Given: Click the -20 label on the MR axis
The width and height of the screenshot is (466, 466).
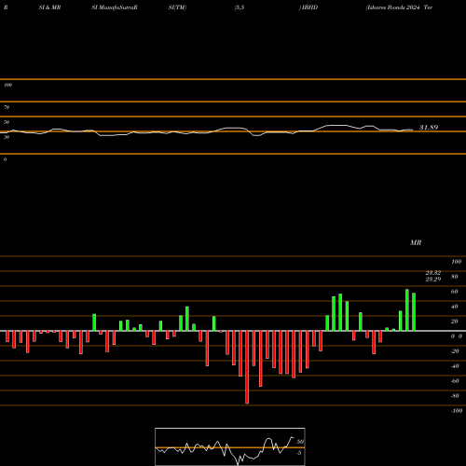Looking at the screenshot, I should point(455,351).
